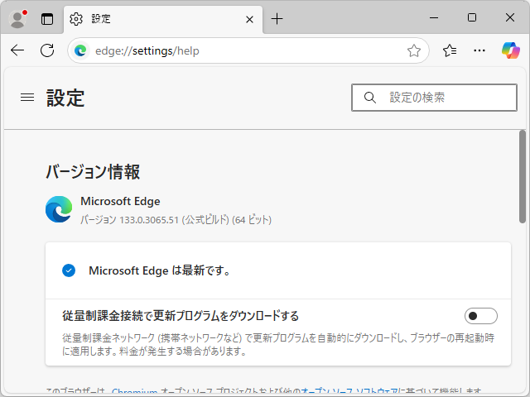Click the 設定の検索 search field
530x397 pixels.
[434, 98]
